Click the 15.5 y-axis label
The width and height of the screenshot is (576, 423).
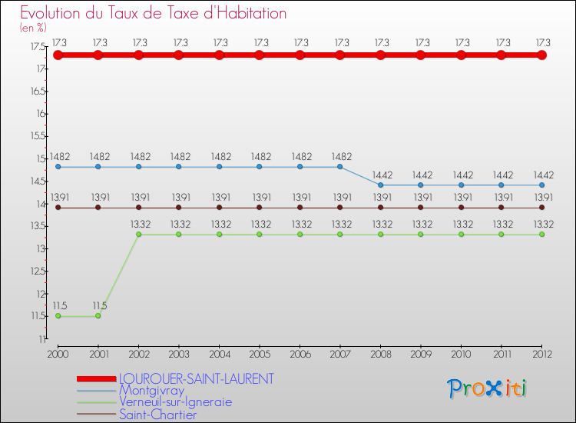(x=38, y=136)
